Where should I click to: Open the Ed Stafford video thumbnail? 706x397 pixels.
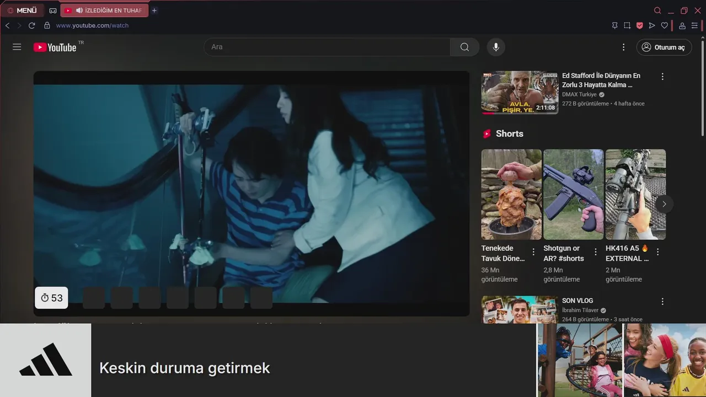click(x=520, y=92)
